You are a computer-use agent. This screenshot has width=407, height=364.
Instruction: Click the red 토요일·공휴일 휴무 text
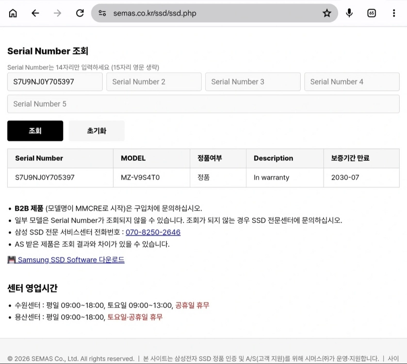click(135, 317)
